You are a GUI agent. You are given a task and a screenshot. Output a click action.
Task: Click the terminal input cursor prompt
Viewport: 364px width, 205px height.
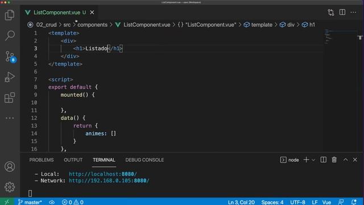tap(30, 193)
